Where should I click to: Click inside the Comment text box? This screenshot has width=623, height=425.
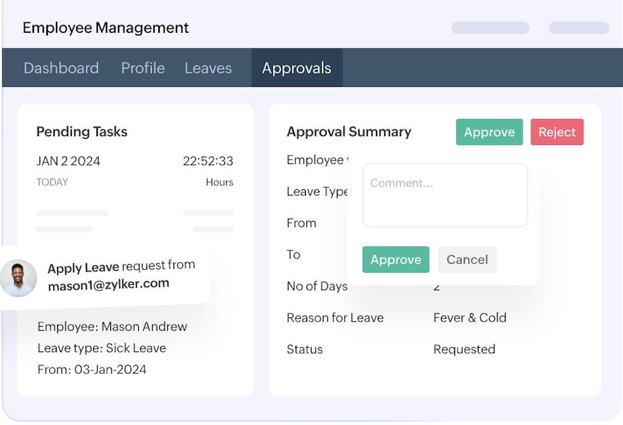445,195
